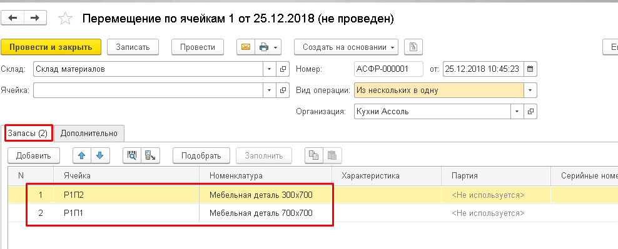Click N column header

tap(31, 175)
